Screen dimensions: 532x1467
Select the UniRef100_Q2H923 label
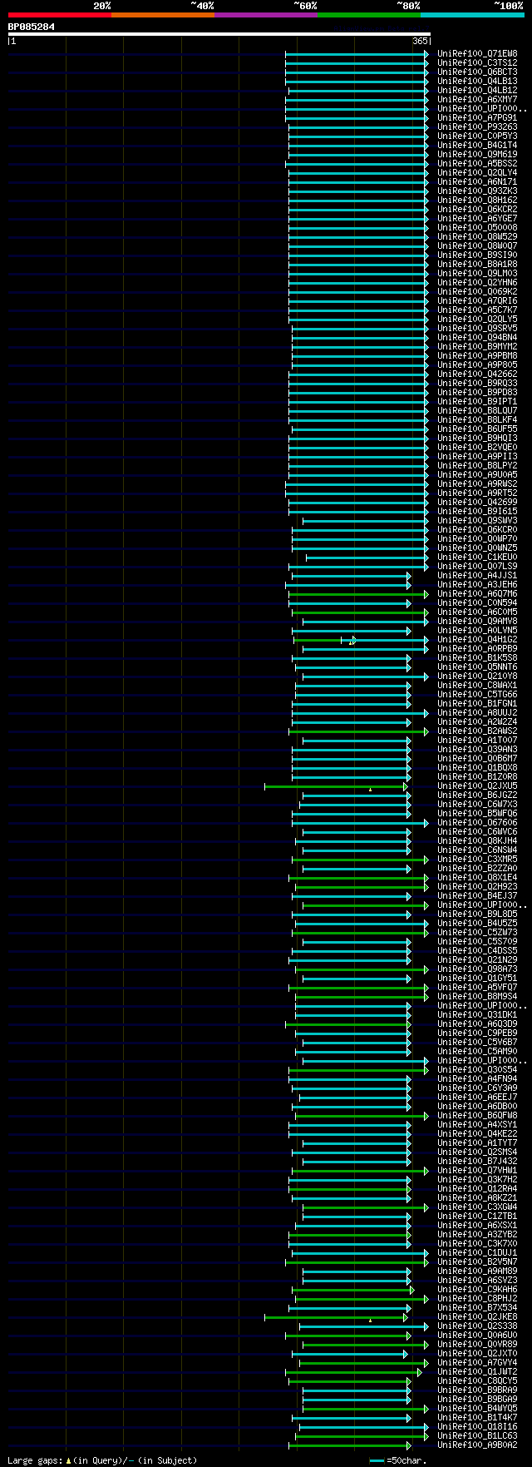[x=477, y=886]
